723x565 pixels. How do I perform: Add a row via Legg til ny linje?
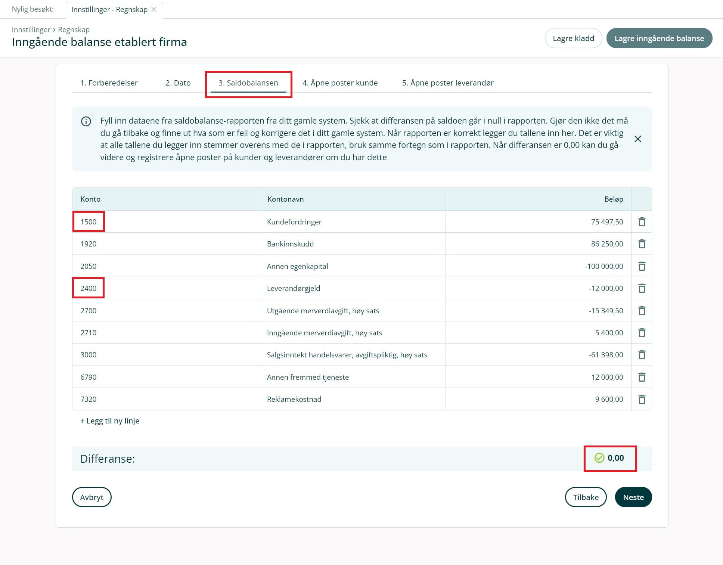click(109, 421)
